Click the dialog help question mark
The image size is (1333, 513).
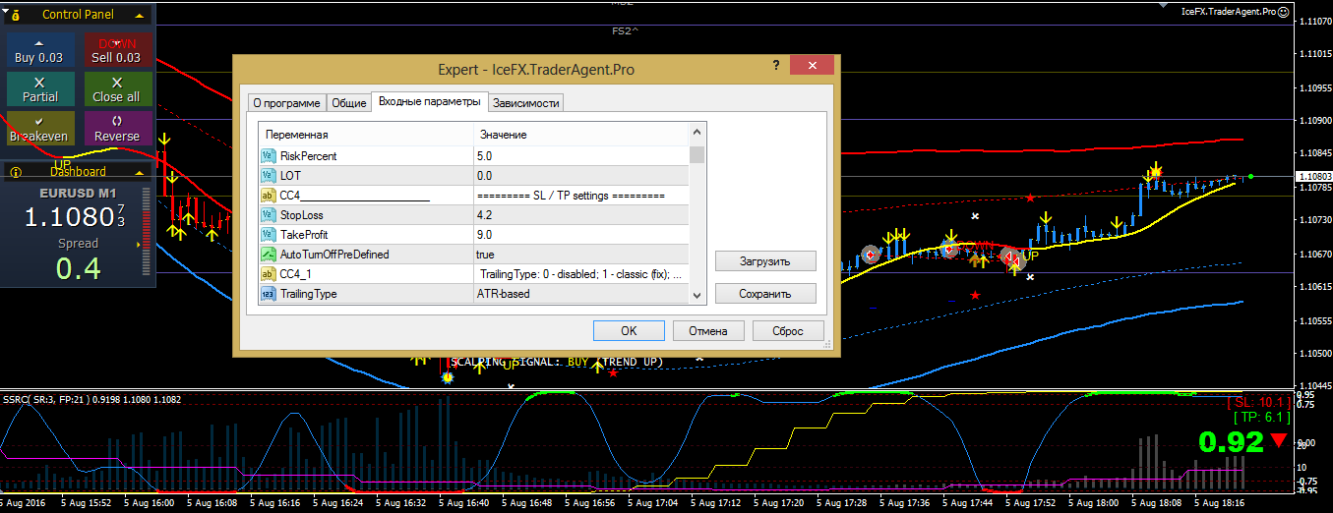pyautogui.click(x=777, y=65)
